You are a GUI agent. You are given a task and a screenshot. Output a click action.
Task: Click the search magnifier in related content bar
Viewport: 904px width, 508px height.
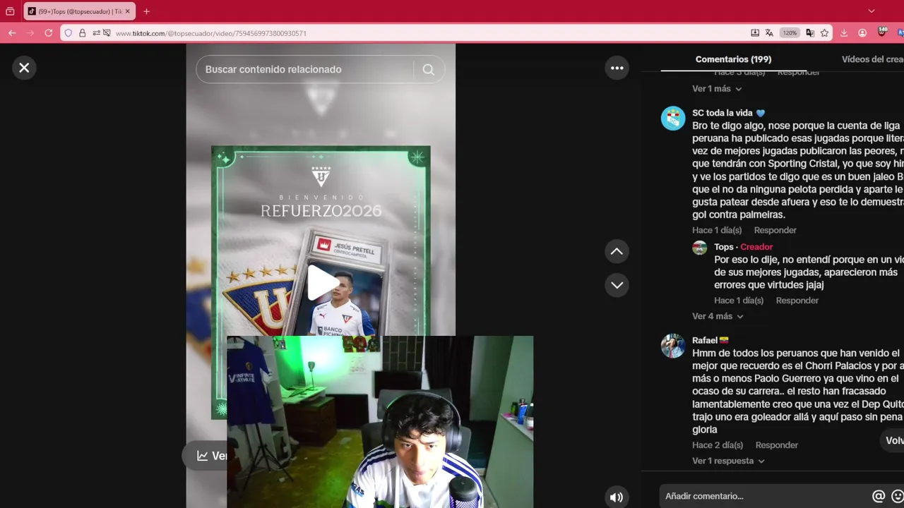click(429, 69)
